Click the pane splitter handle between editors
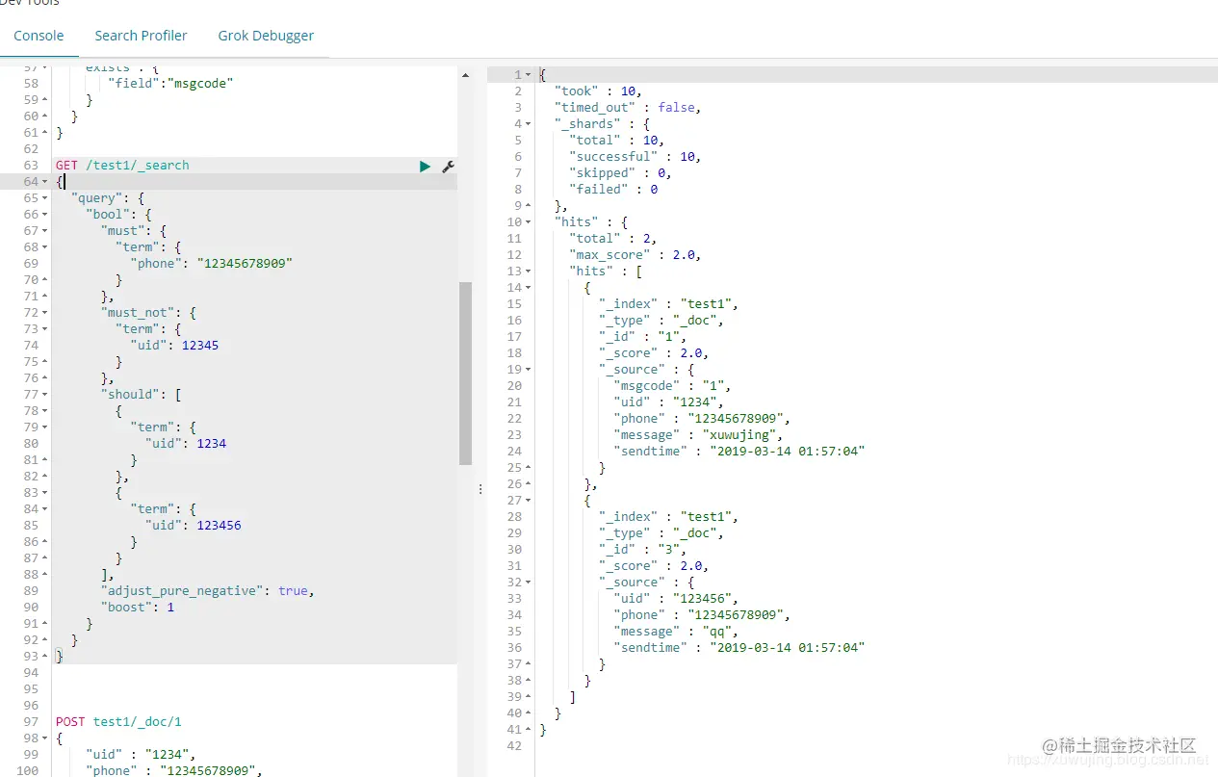 480,489
